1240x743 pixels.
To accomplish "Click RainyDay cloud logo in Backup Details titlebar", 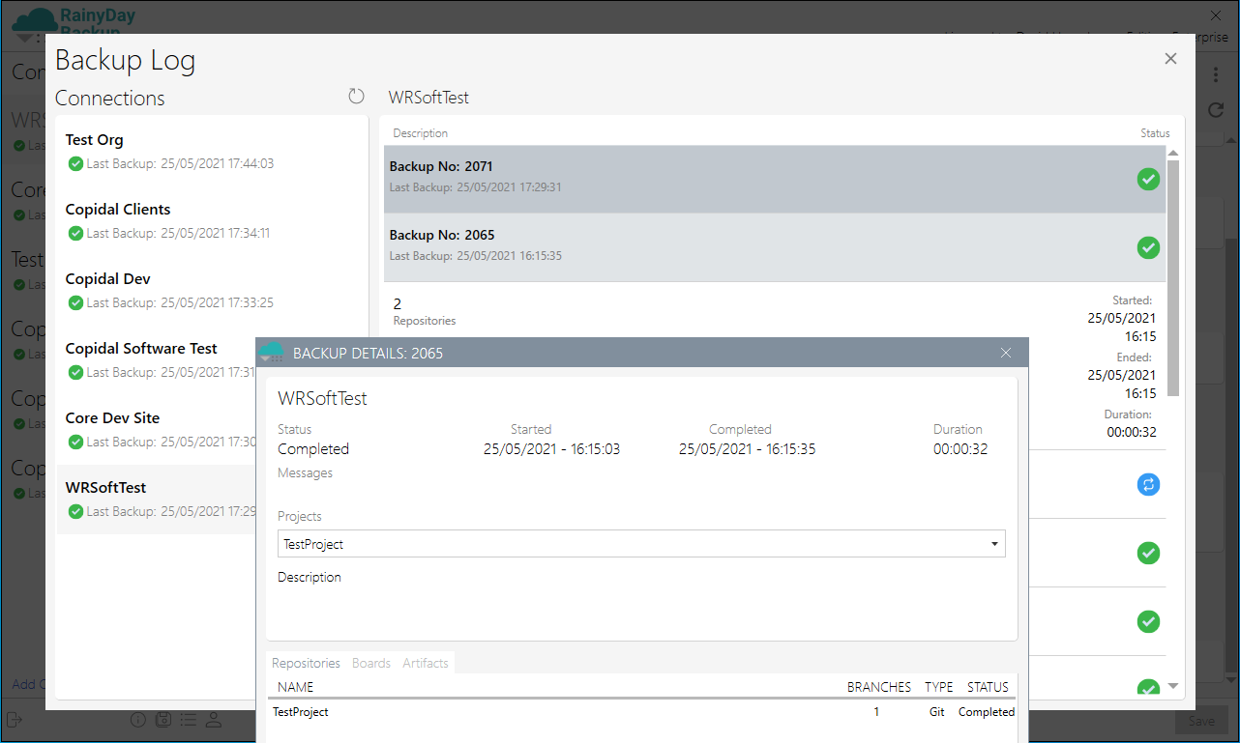I will (273, 353).
